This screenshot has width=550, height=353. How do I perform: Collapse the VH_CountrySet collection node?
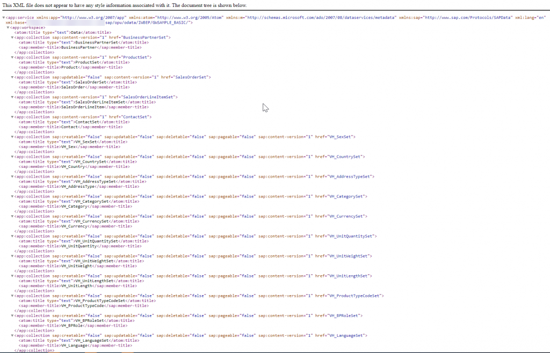(12, 157)
